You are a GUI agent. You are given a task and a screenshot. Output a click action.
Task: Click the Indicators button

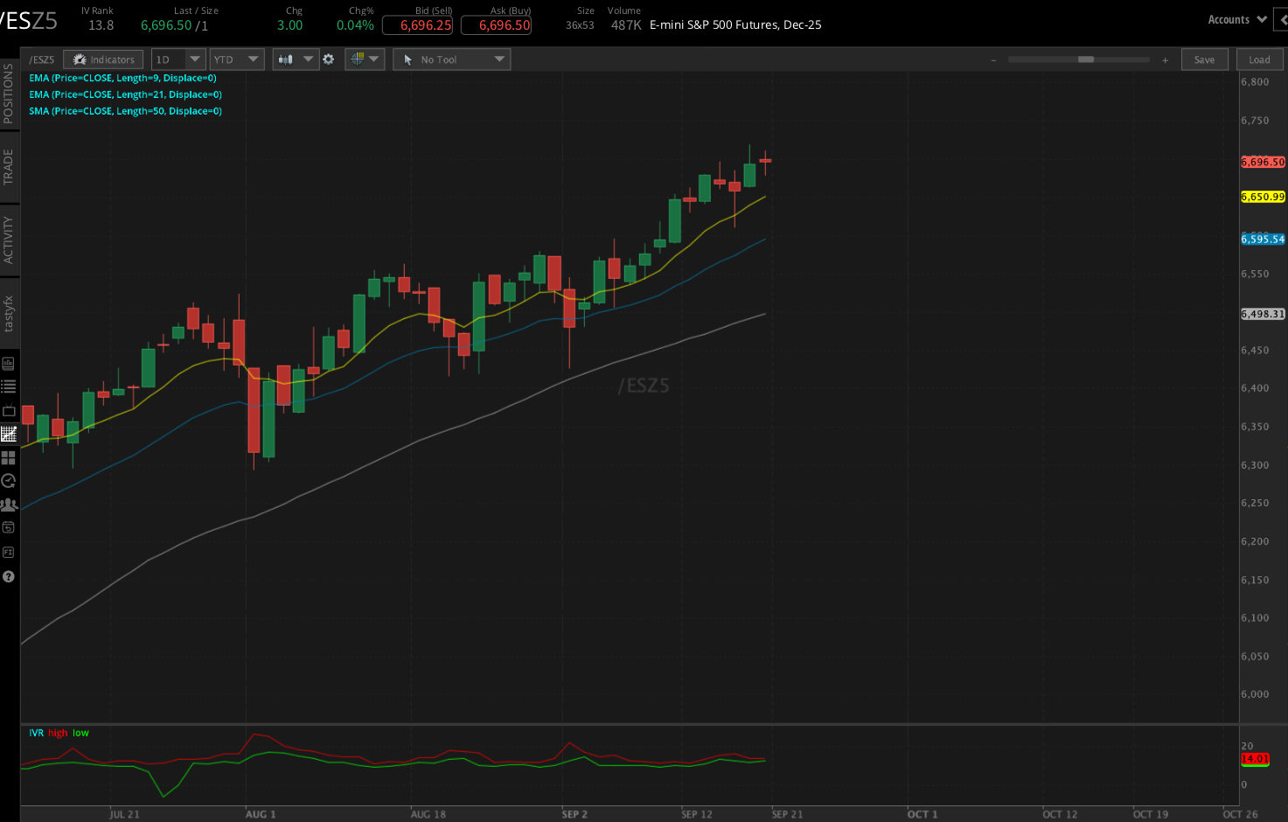pyautogui.click(x=103, y=59)
